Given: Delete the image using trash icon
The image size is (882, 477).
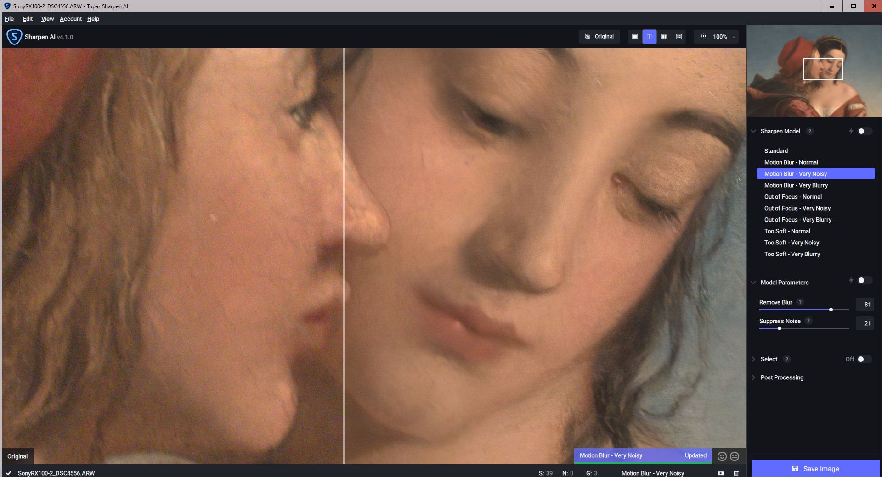Looking at the screenshot, I should [736, 473].
